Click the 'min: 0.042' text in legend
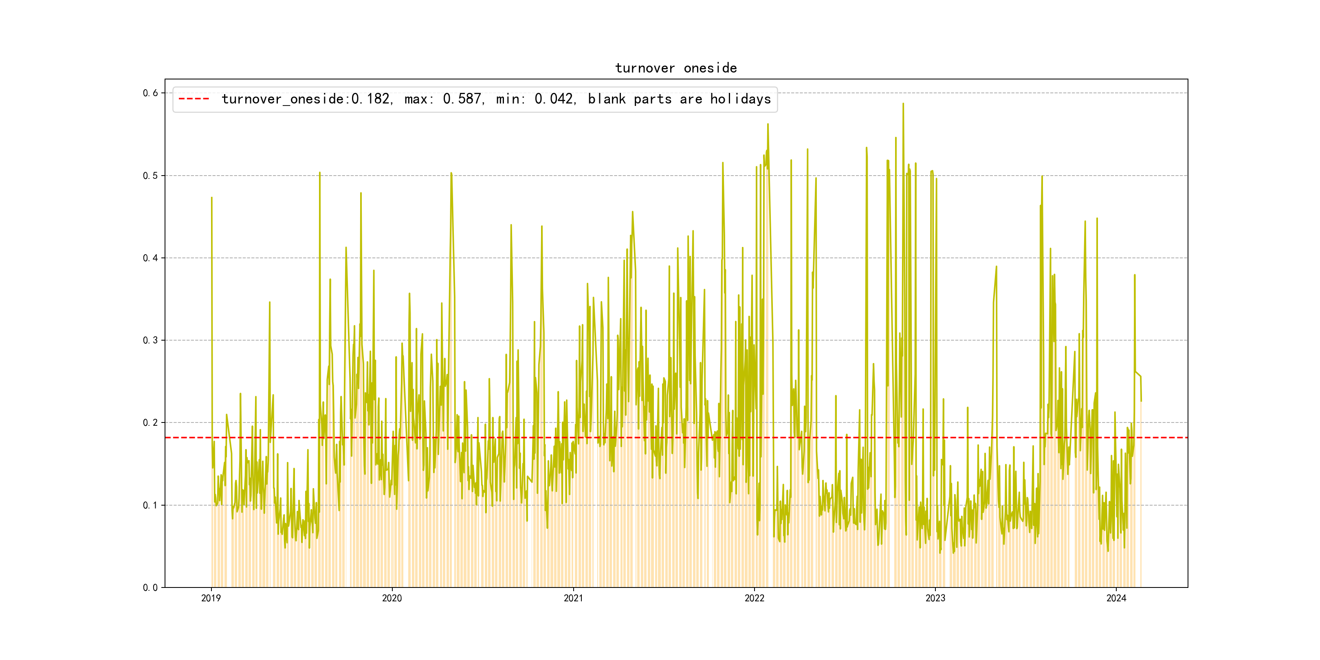1320x660 pixels. 535,99
